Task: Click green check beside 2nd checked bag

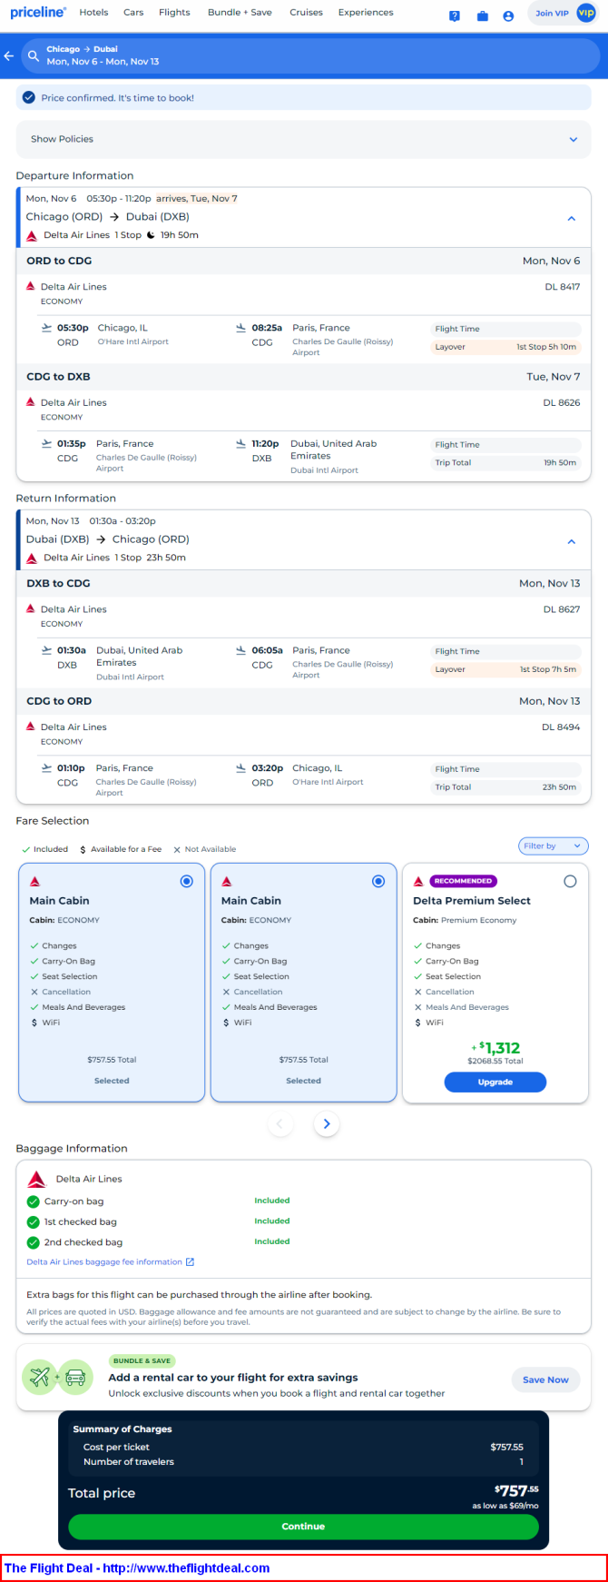Action: [x=34, y=1242]
